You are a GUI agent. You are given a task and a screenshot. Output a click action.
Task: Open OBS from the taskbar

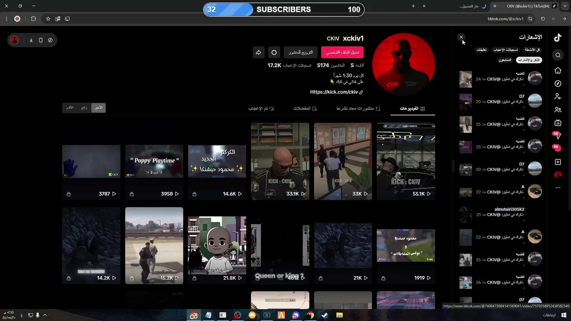pos(237,315)
